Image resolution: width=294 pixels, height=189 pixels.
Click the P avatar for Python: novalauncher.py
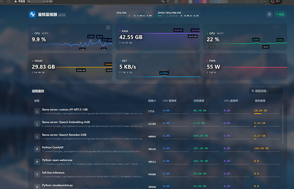coord(37,187)
